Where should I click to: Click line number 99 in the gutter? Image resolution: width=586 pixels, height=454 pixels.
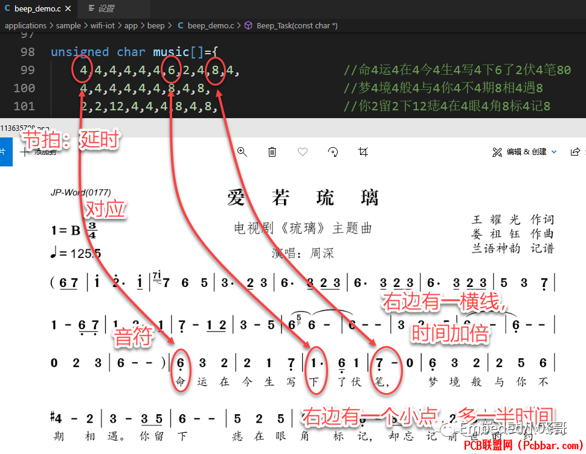[28, 70]
